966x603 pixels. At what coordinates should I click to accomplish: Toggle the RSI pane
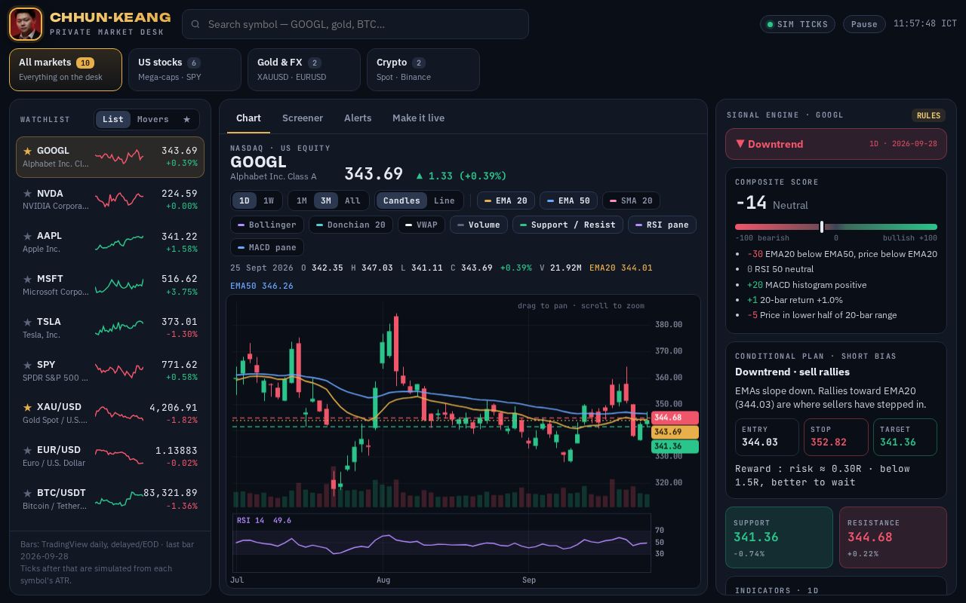[x=662, y=225]
